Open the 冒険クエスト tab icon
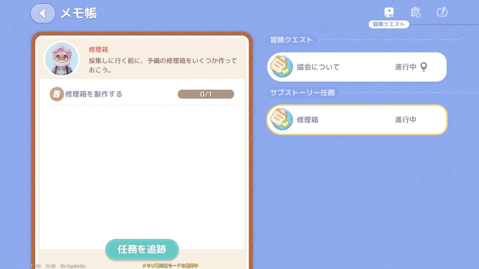The height and width of the screenshot is (269, 479). (389, 13)
